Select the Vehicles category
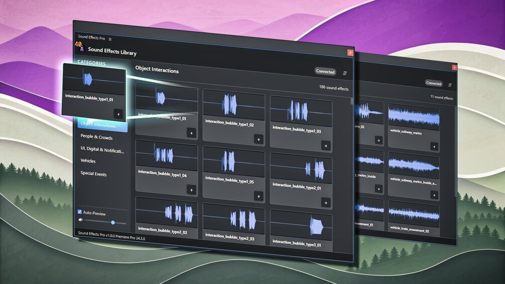Image resolution: width=505 pixels, height=284 pixels. [88, 160]
